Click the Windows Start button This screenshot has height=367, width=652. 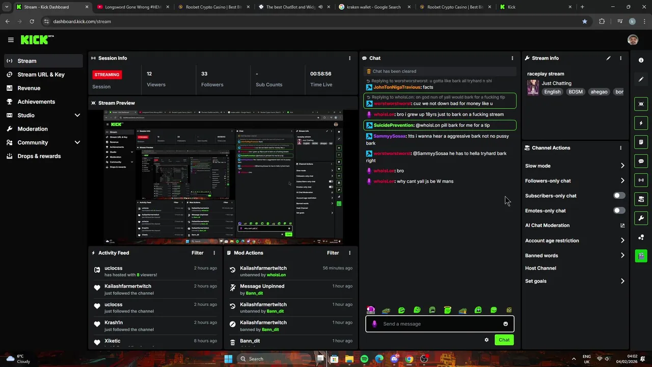coord(228,359)
